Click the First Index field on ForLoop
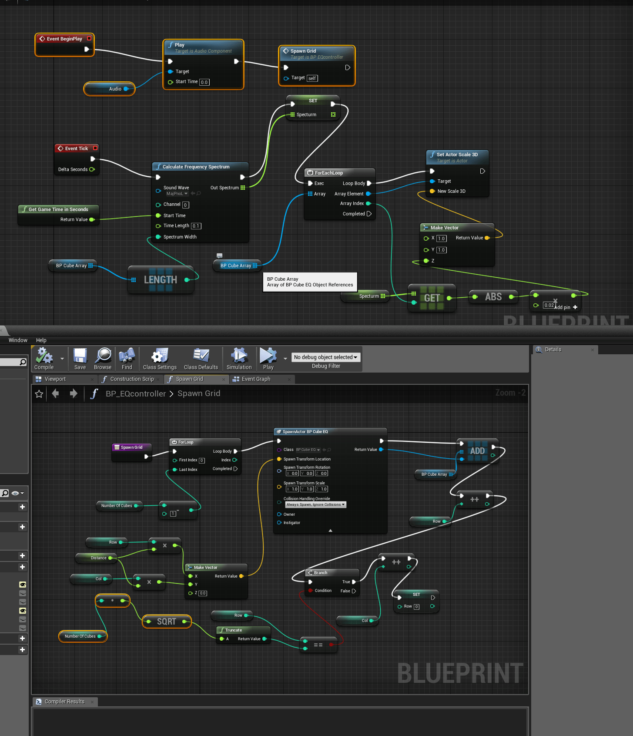Viewport: 633px width, 736px height. coord(202,460)
